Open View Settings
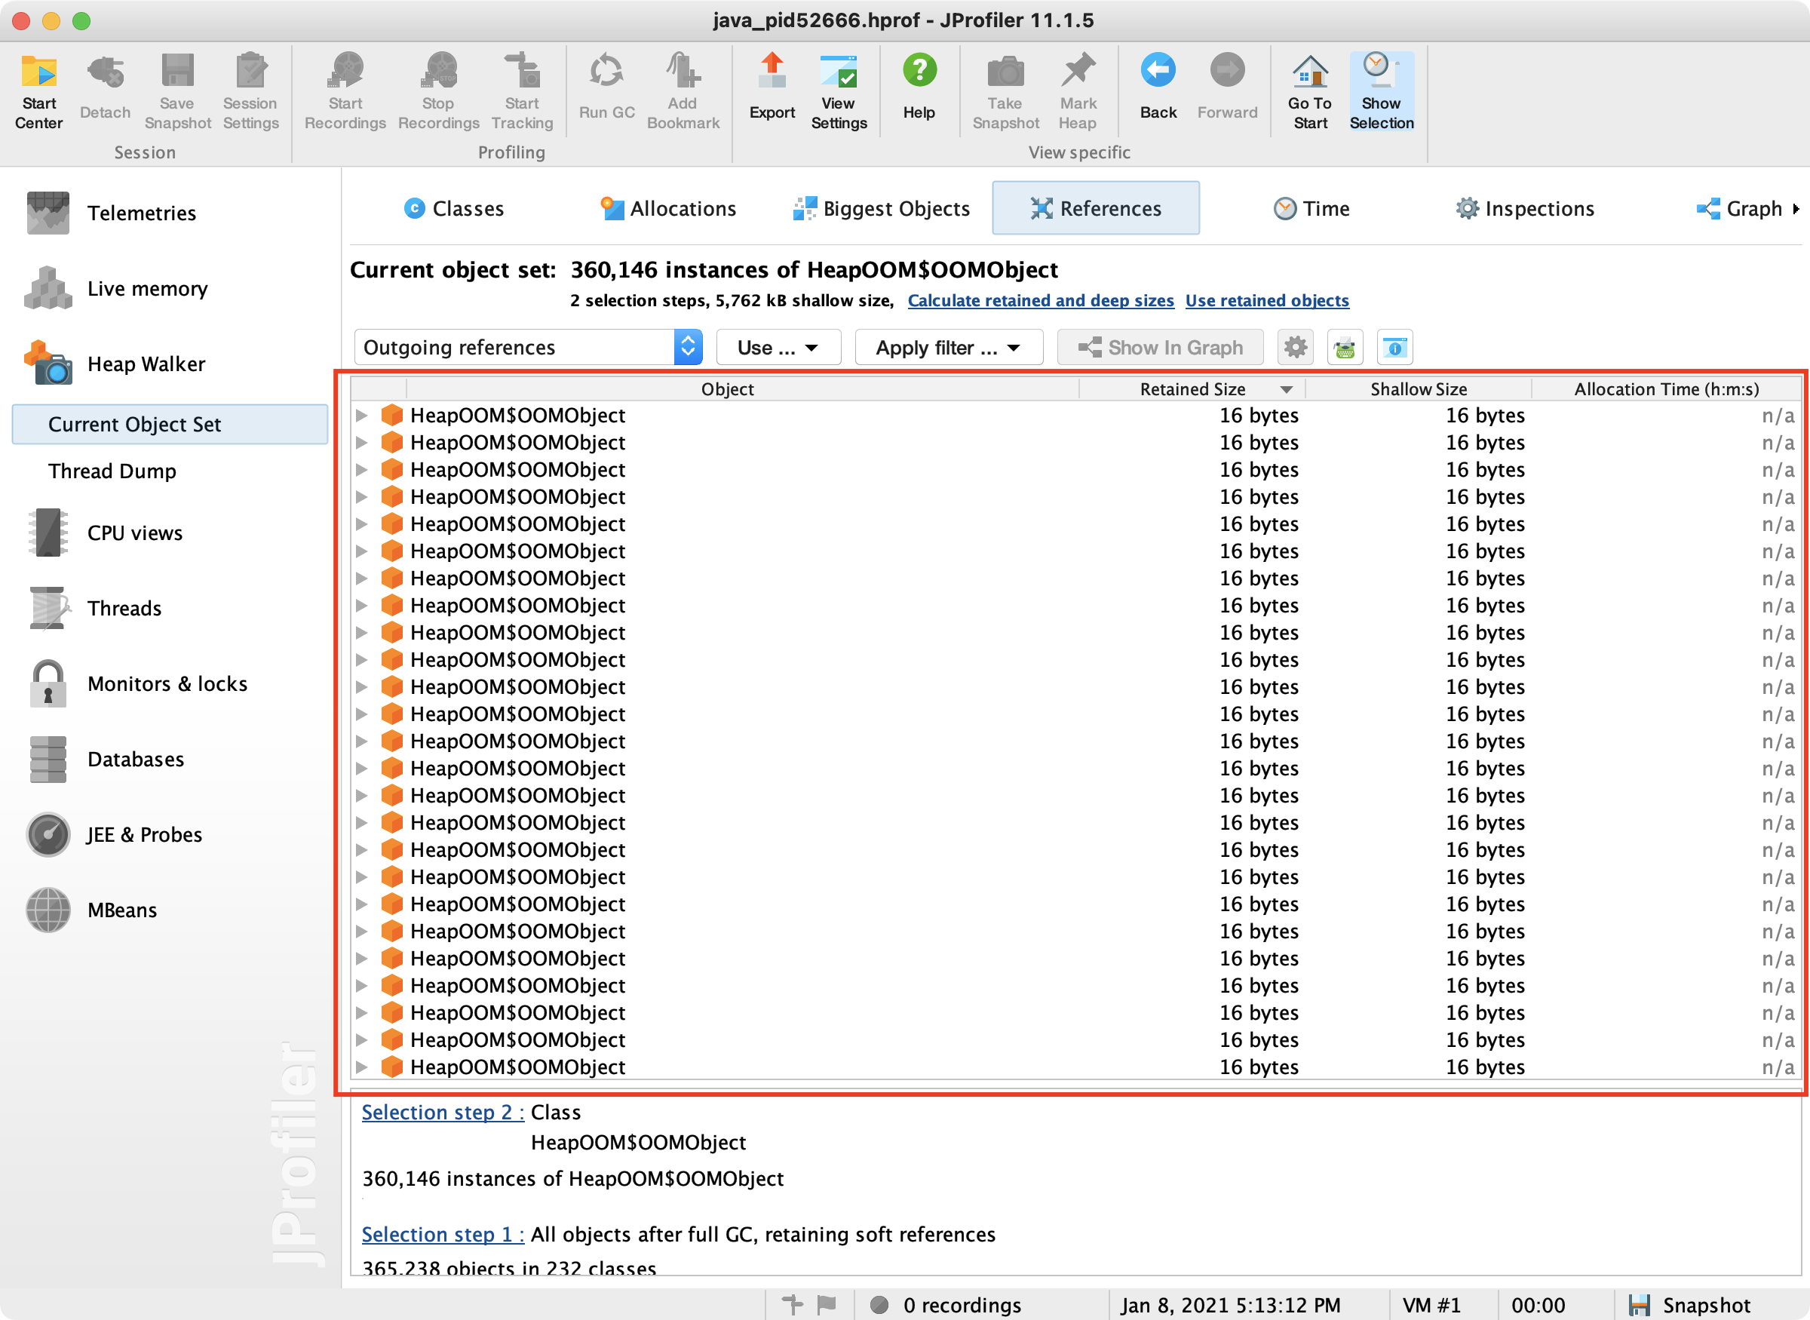The image size is (1810, 1320). 839,91
